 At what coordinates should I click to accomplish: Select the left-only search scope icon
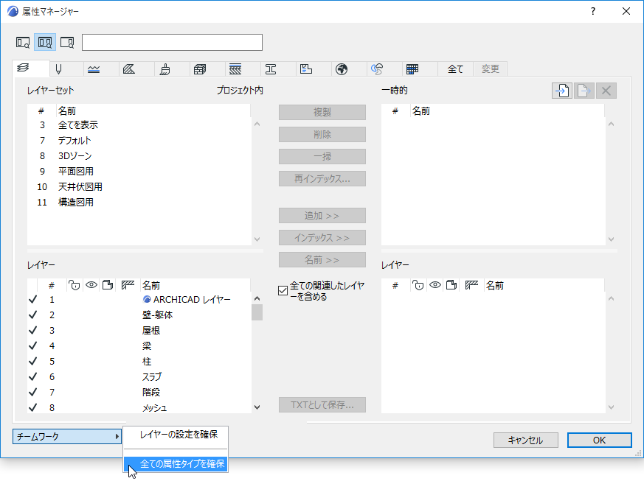coord(23,42)
